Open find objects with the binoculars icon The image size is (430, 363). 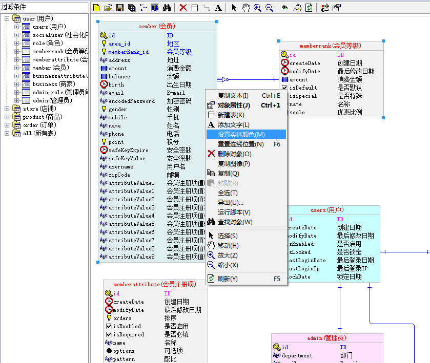[167, 8]
